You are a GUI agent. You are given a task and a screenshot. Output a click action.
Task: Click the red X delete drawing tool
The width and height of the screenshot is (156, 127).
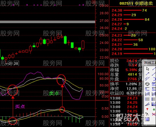[x=154, y=114]
